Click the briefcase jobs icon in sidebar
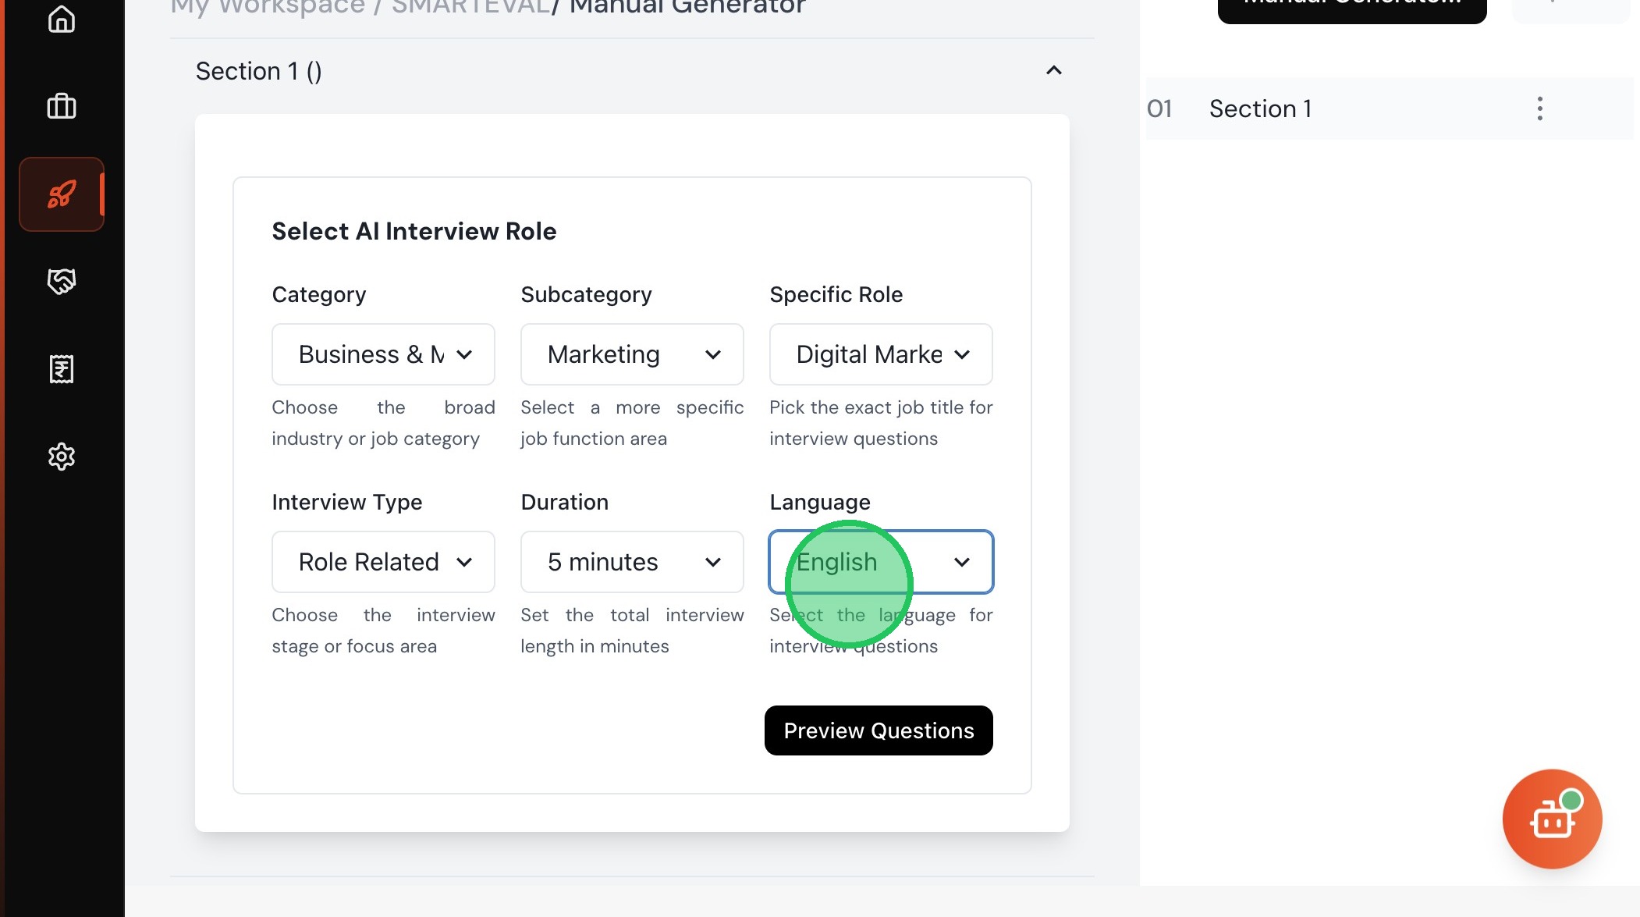The width and height of the screenshot is (1640, 917). (x=62, y=106)
